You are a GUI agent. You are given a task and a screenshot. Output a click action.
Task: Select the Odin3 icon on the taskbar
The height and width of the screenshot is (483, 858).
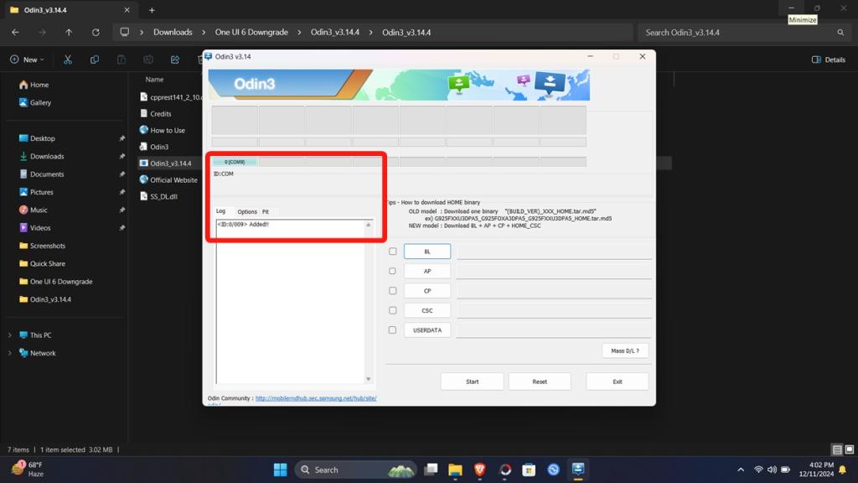coord(578,470)
